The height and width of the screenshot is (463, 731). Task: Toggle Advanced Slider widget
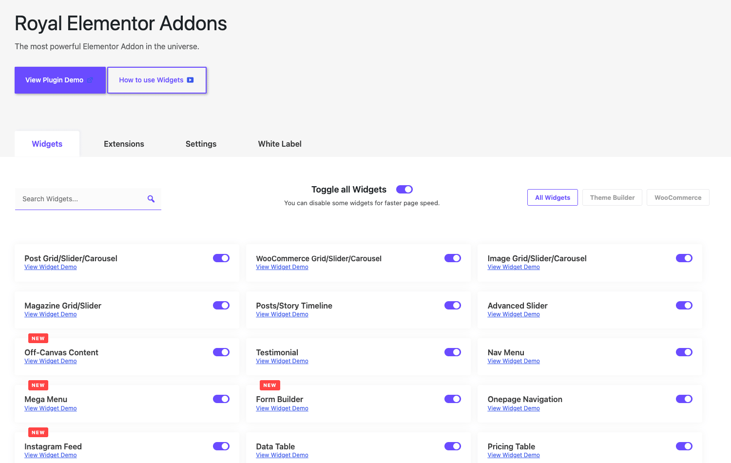[x=684, y=306]
